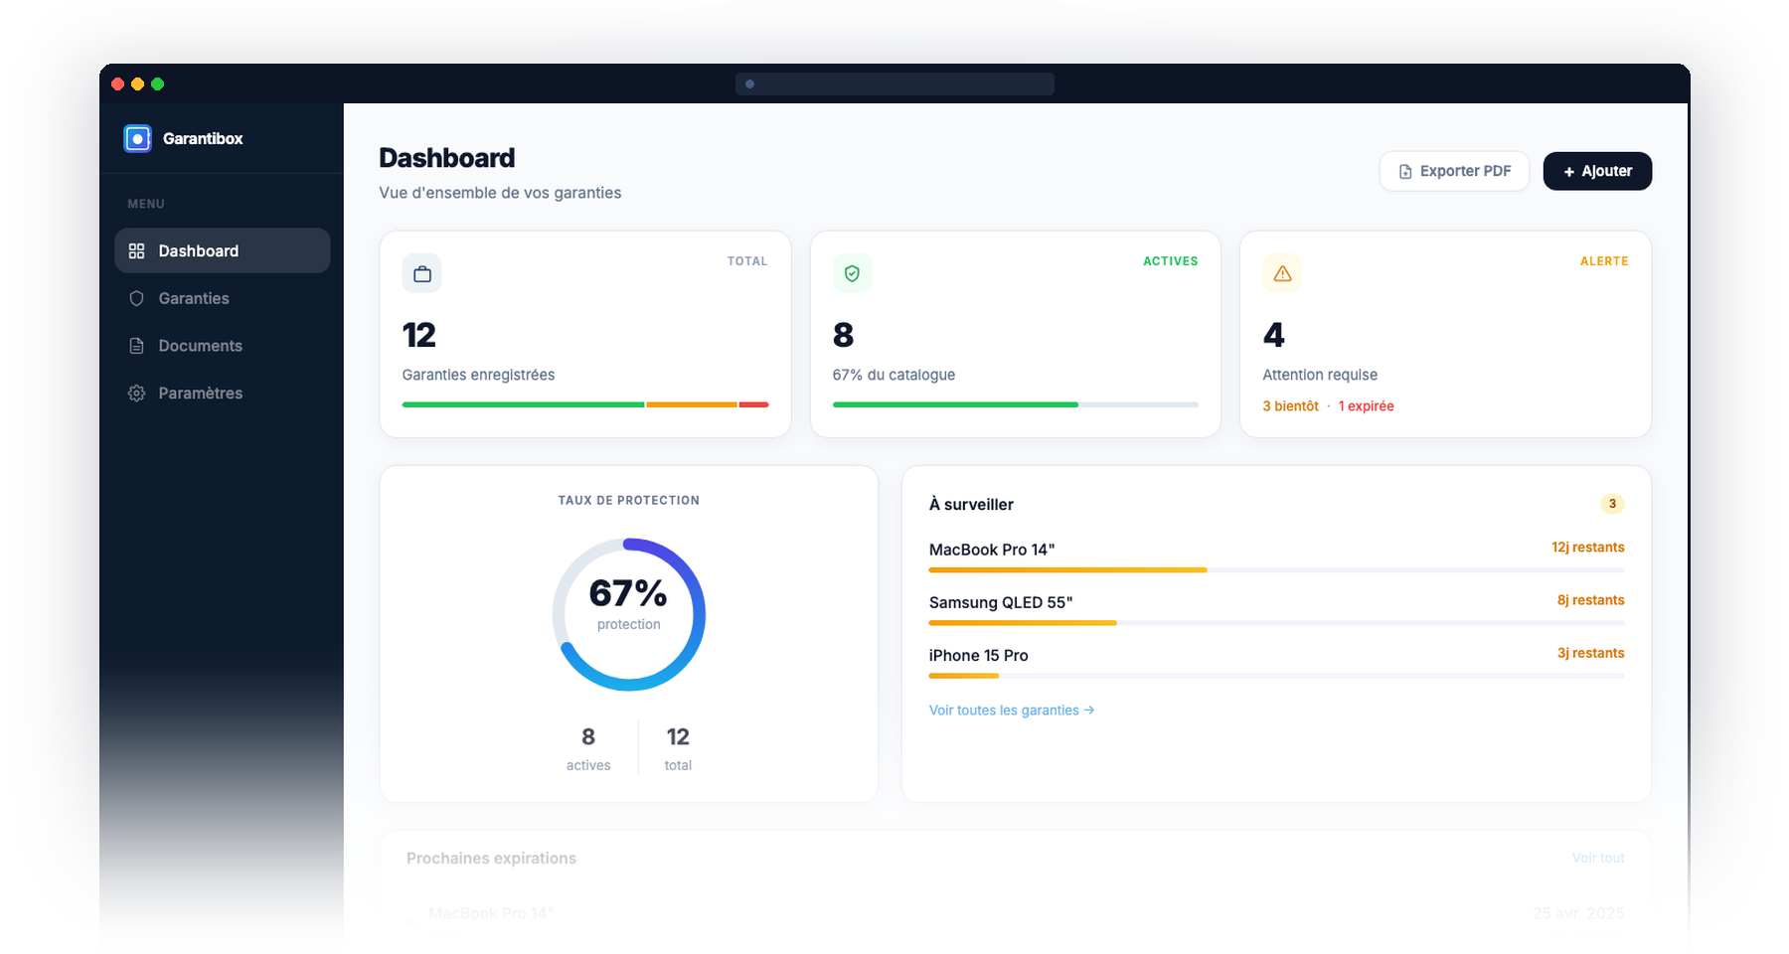Screen dimensions: 1789x954
Task: Click the Vue d'ensemble de vos garanties subtitle
Action: click(500, 193)
